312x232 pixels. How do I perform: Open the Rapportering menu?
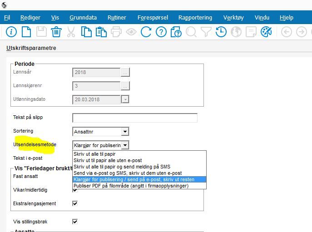(x=195, y=18)
